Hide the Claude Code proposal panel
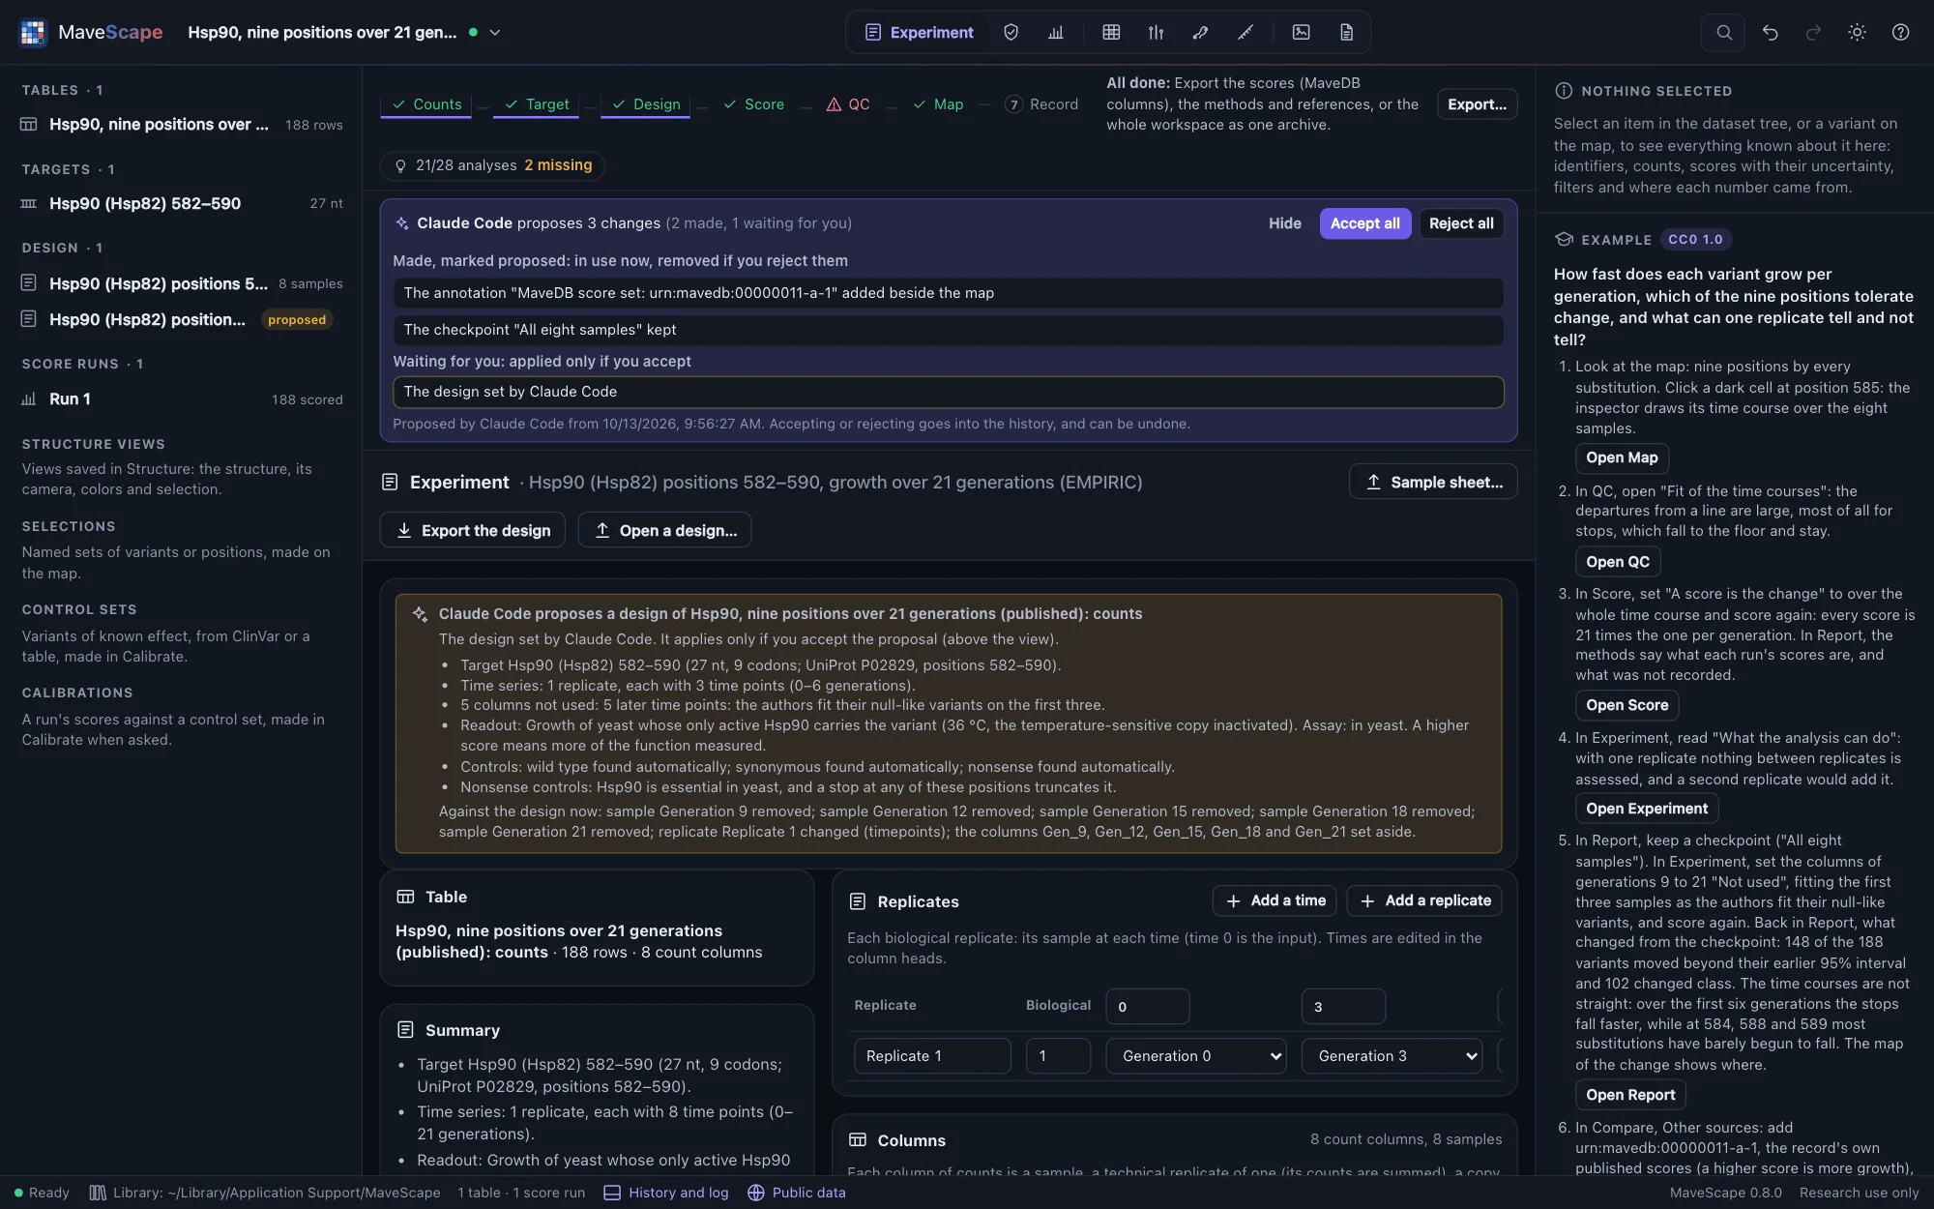Image resolution: width=1934 pixels, height=1209 pixels. 1284,223
